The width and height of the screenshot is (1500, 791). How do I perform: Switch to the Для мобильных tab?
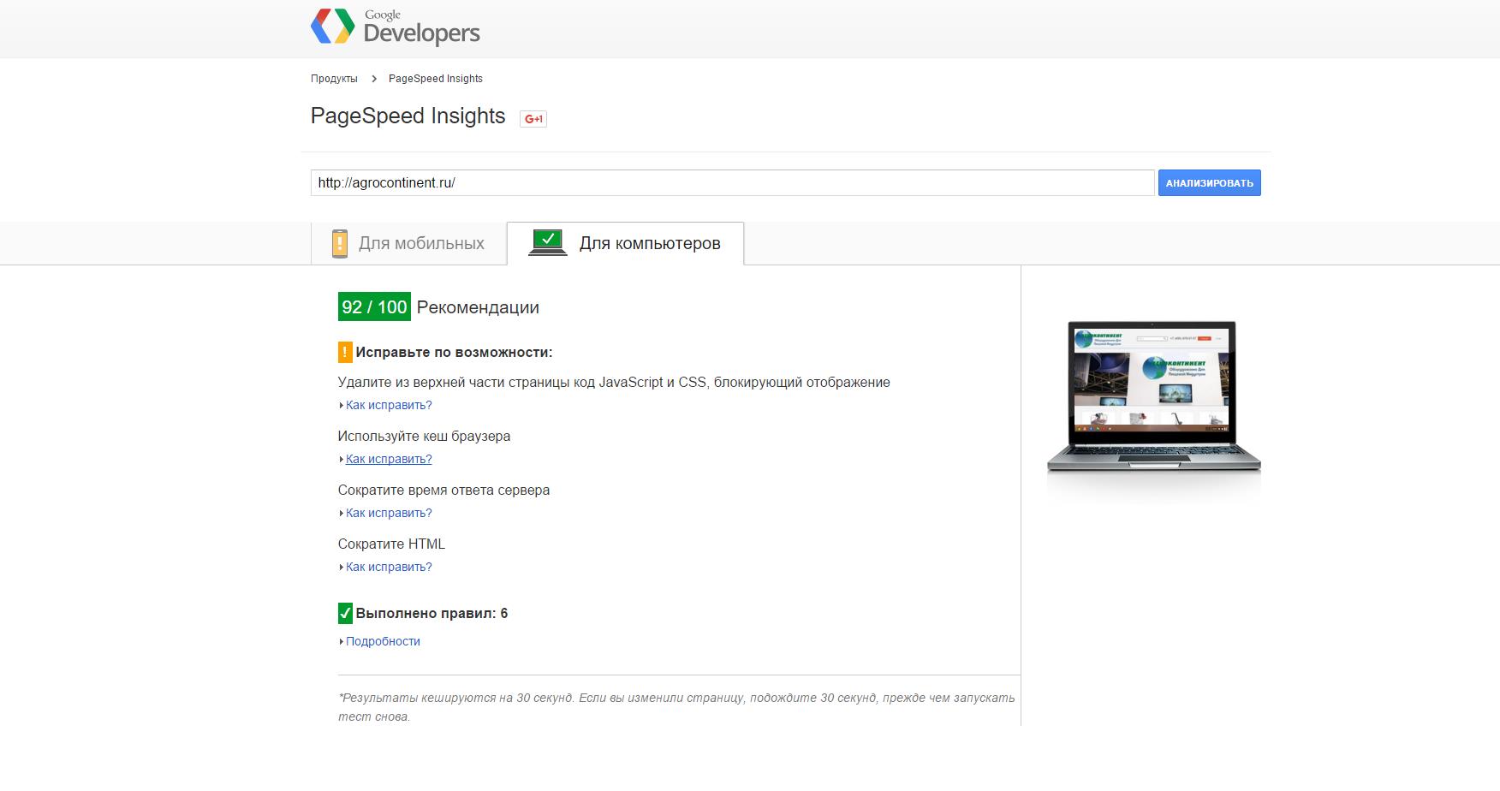click(x=408, y=243)
